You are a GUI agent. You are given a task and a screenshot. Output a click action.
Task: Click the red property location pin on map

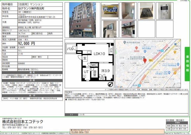145,61
